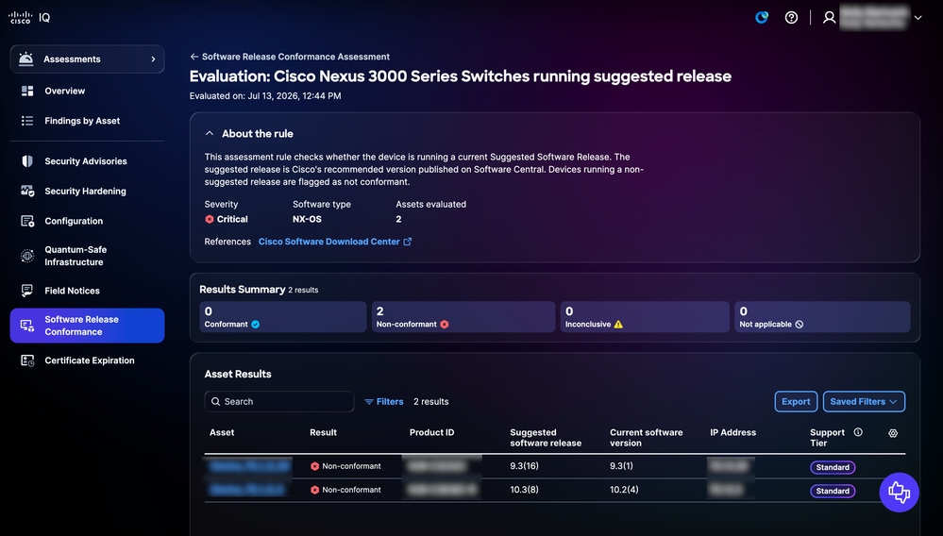Open the feedback thumbs floating button
Image resolution: width=943 pixels, height=536 pixels.
(x=899, y=493)
